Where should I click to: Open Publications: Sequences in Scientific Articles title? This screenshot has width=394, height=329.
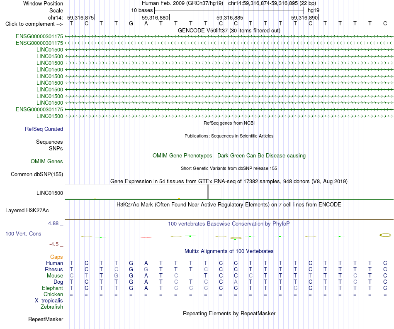point(229,136)
